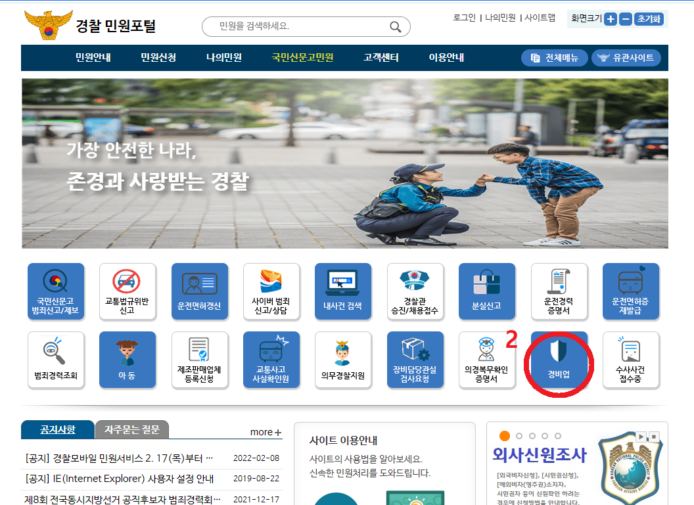The image size is (694, 505).
Task: Decrease screen size with minus button
Action: [626, 19]
